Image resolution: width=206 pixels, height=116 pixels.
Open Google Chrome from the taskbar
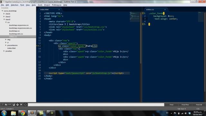[x=23, y=113]
